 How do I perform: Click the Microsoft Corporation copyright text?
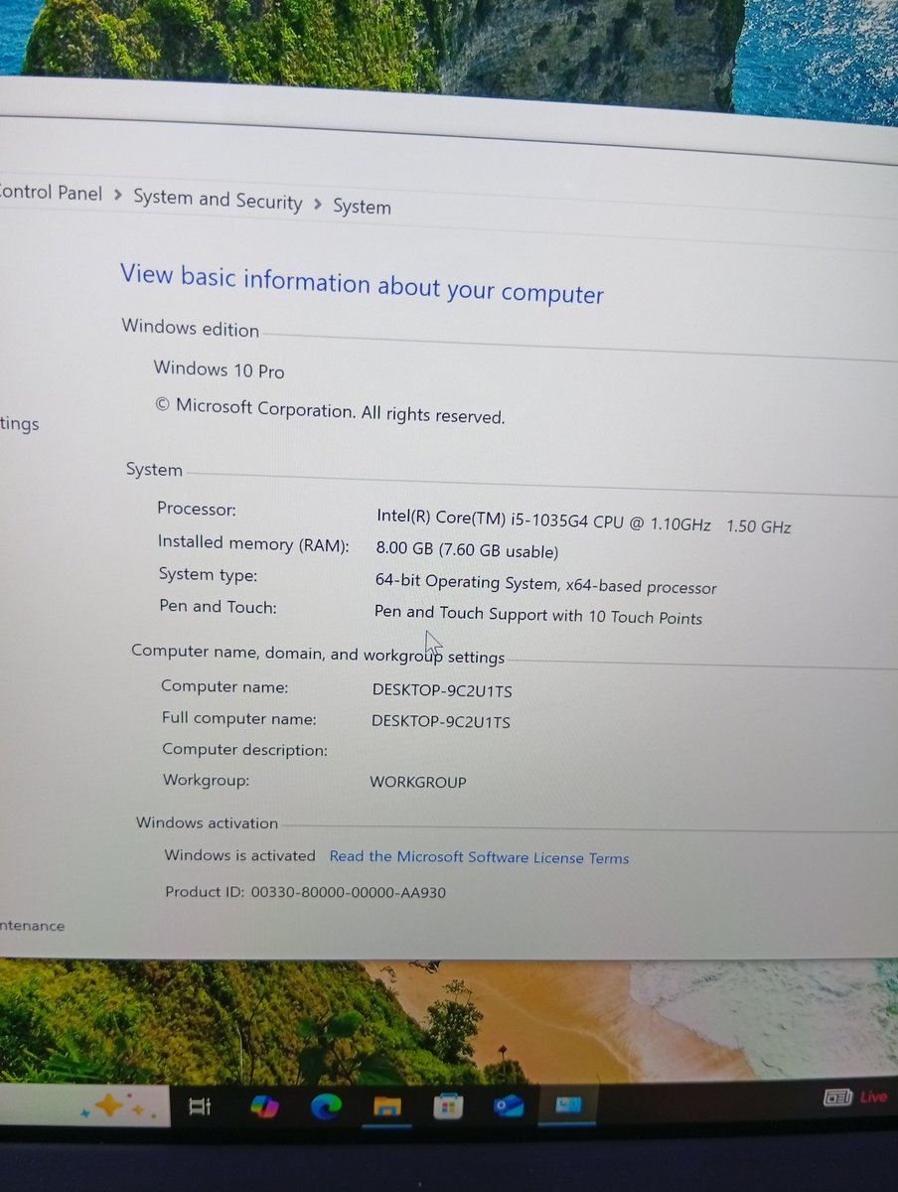click(330, 411)
